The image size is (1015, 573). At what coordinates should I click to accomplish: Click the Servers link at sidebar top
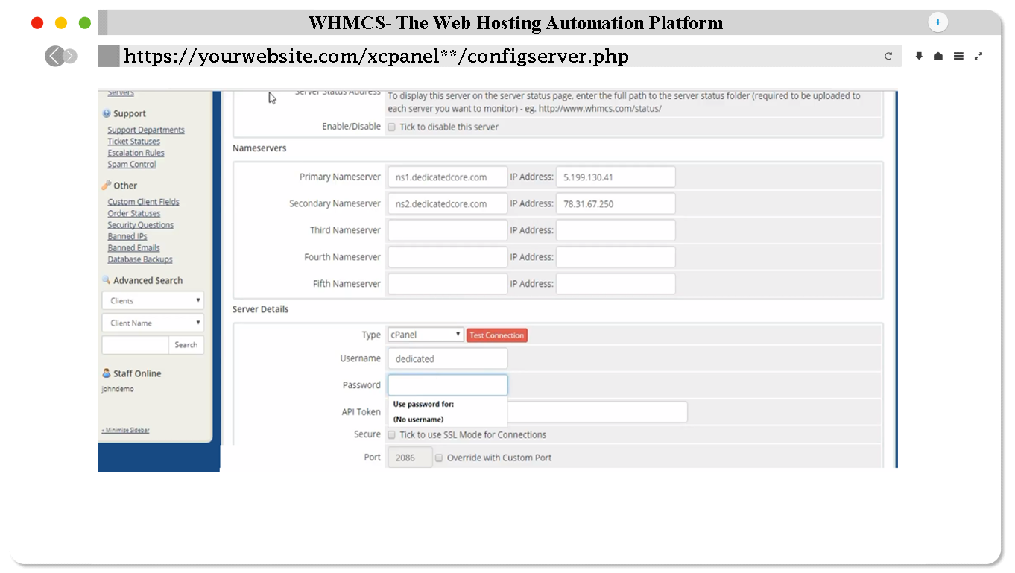pyautogui.click(x=121, y=92)
